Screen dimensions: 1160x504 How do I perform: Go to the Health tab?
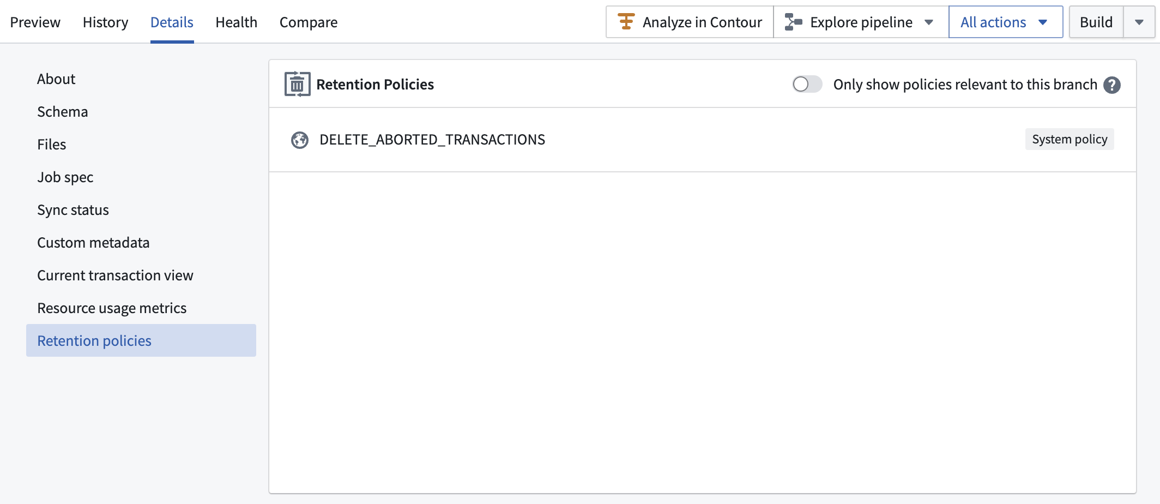236,22
